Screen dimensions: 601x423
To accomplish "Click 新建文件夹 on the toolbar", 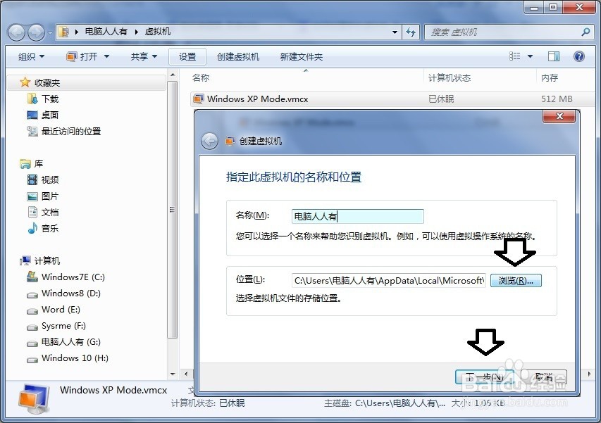I will click(302, 56).
